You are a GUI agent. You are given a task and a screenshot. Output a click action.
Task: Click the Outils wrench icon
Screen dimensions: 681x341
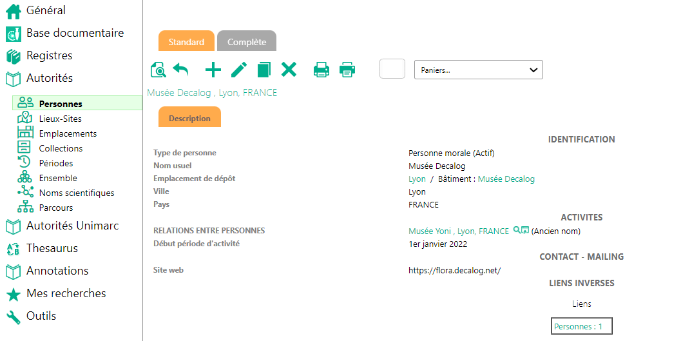pos(14,317)
